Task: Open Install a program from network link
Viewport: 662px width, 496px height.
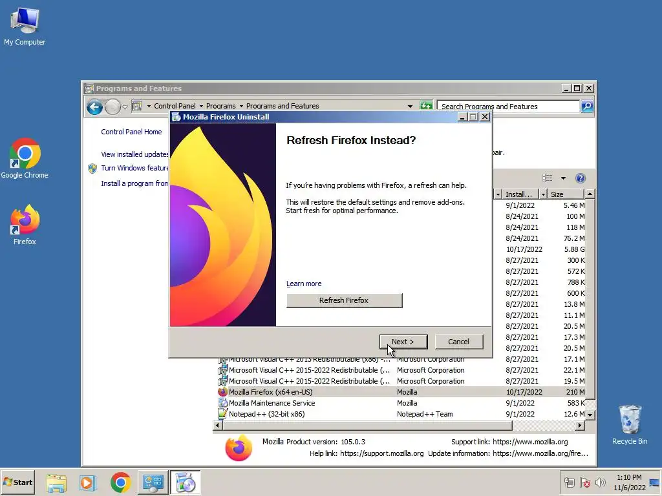Action: coord(134,183)
